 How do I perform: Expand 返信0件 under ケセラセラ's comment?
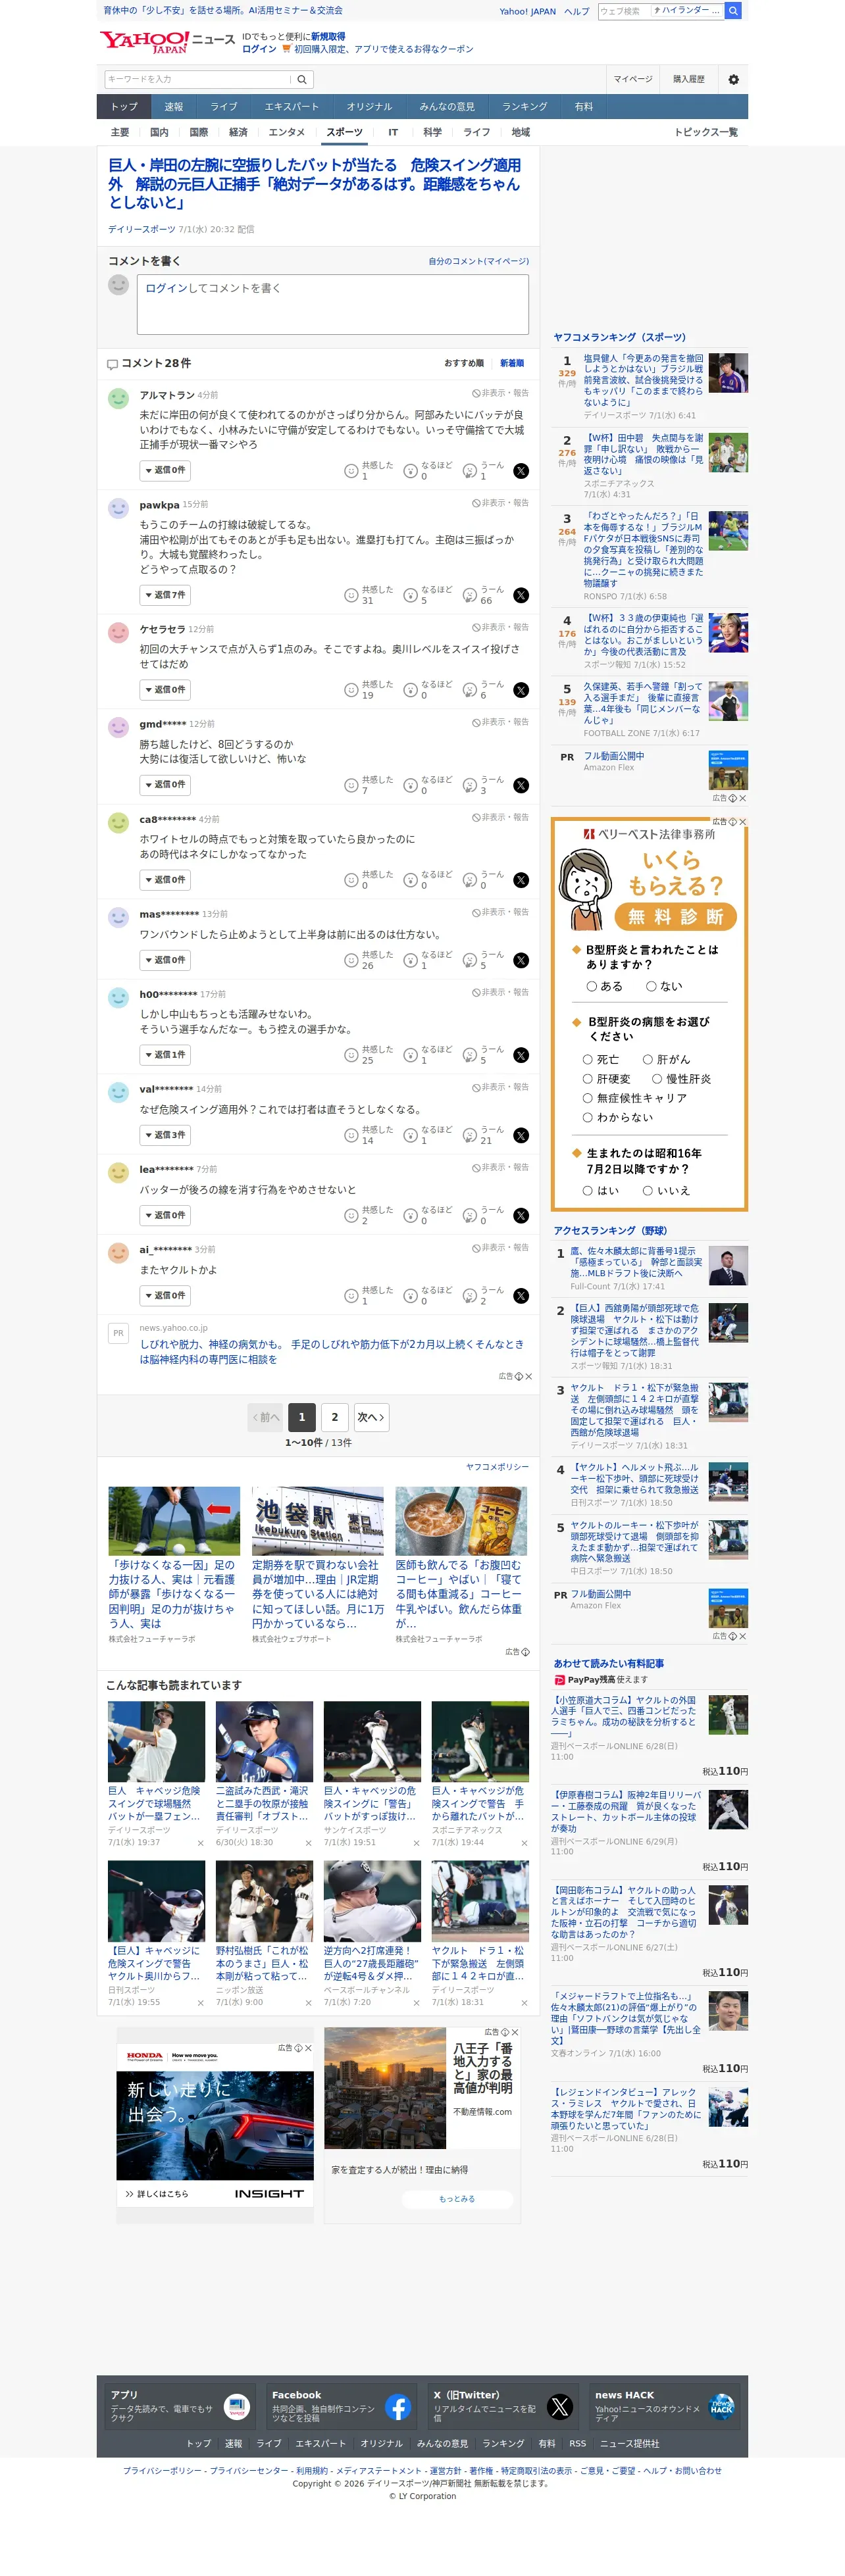[x=165, y=690]
